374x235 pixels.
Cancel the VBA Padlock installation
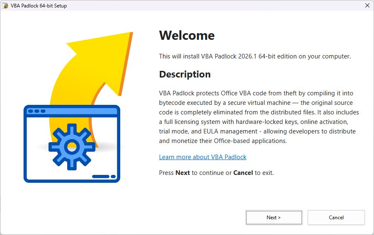336,217
